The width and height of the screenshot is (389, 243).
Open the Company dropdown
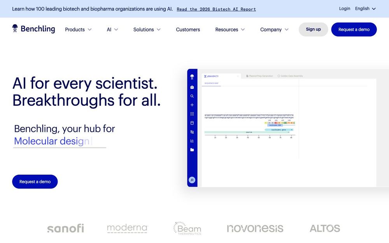coord(274,29)
